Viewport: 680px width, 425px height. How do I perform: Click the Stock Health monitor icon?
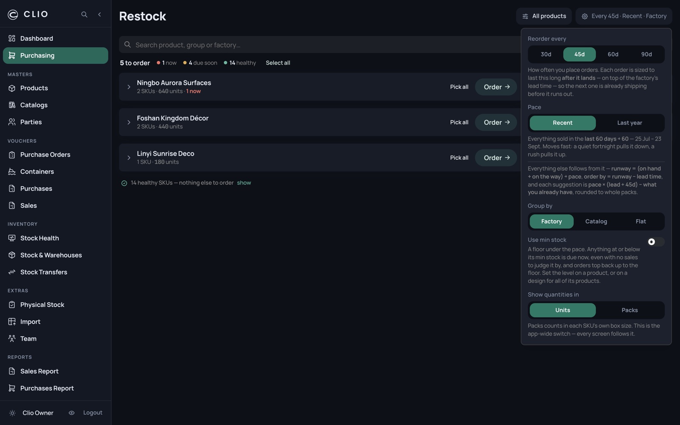12,238
